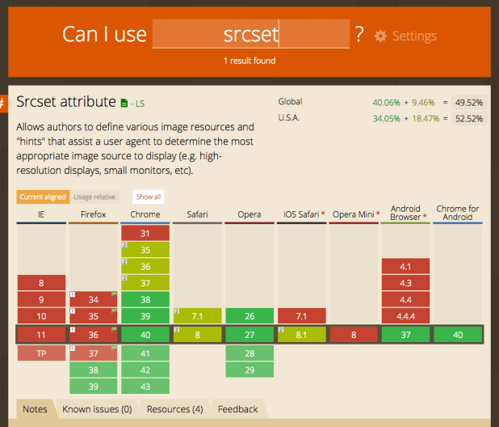Image resolution: width=499 pixels, height=427 pixels.
Task: Click the asterisk beside Opera Mini
Action: (x=376, y=214)
